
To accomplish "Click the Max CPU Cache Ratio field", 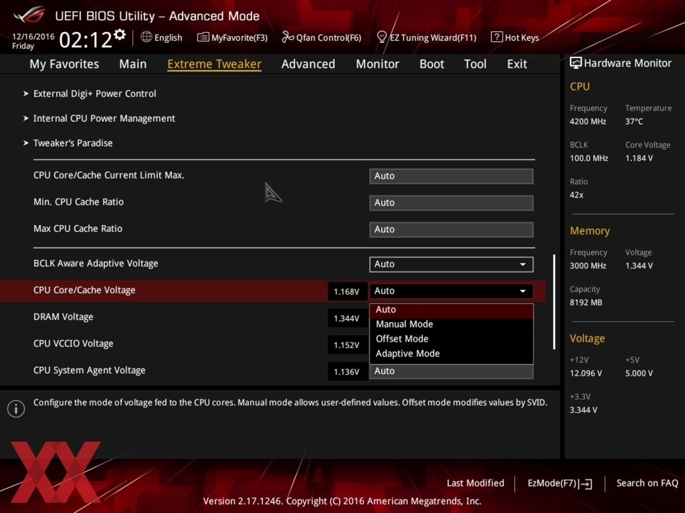I will pyautogui.click(x=451, y=229).
